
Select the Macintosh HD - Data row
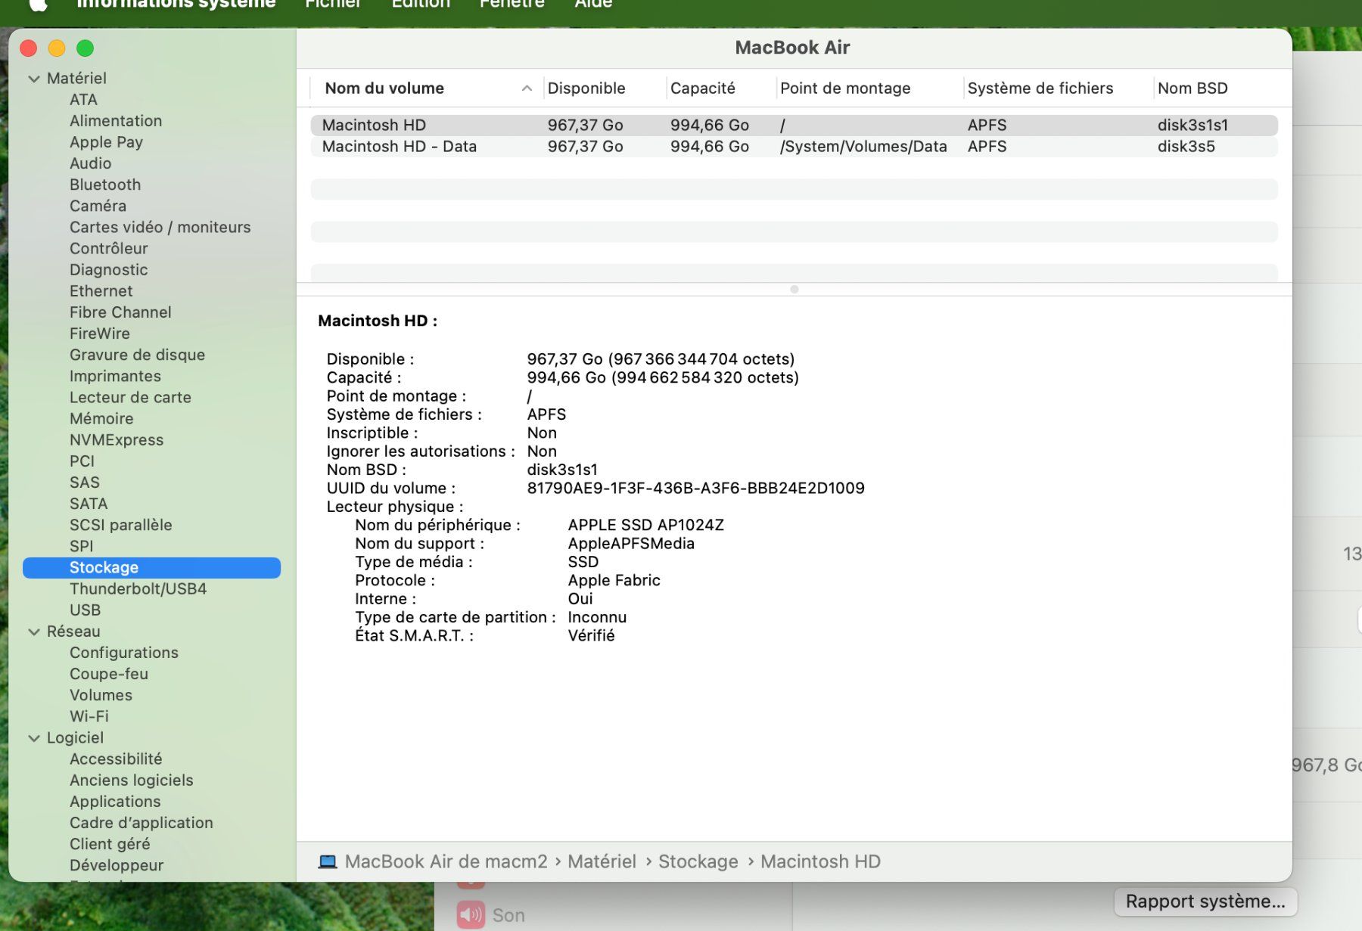tap(794, 147)
